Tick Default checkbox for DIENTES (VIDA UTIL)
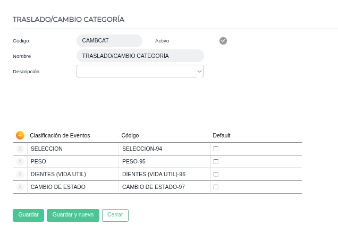338x234 pixels. click(x=216, y=174)
